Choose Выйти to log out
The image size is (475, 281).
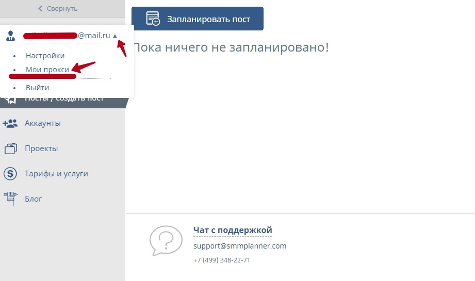(x=37, y=88)
